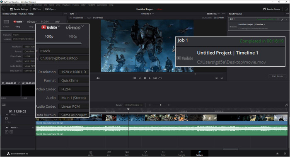This screenshot has height=157, width=290.
Task: Open the Timeline 1 selector dropdown
Action: point(147,14)
